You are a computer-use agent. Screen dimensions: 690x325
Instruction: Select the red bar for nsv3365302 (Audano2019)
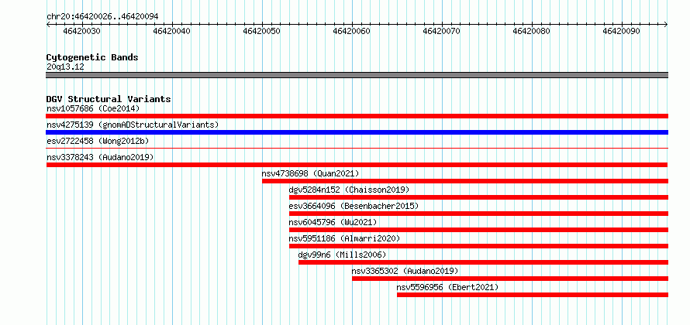click(510, 279)
